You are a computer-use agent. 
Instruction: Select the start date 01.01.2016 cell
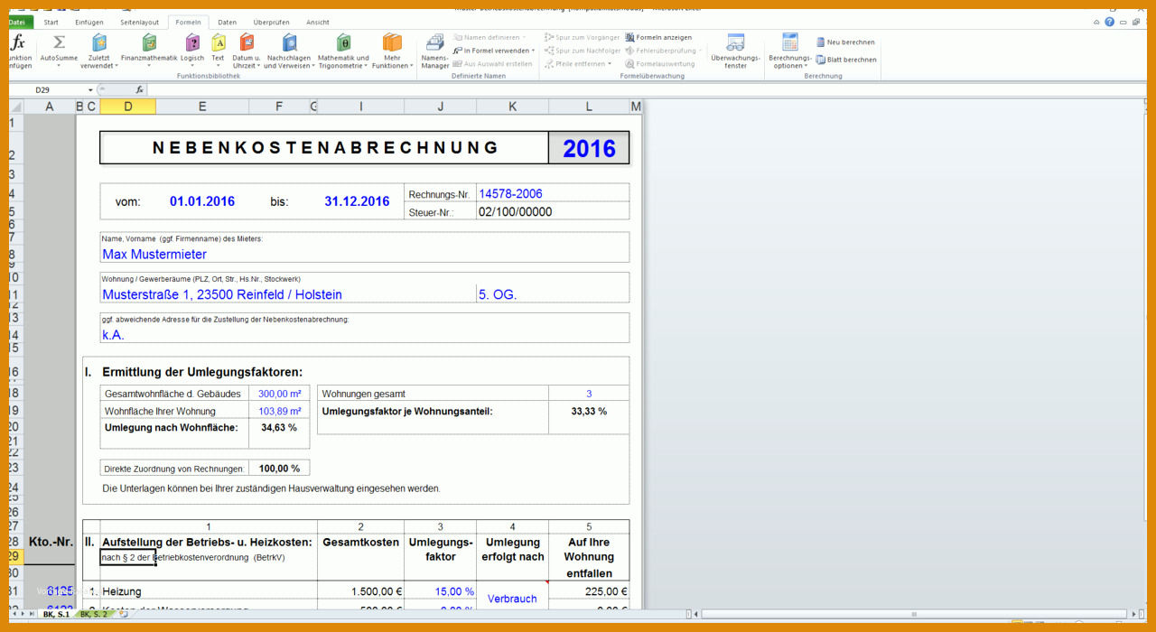coord(202,201)
